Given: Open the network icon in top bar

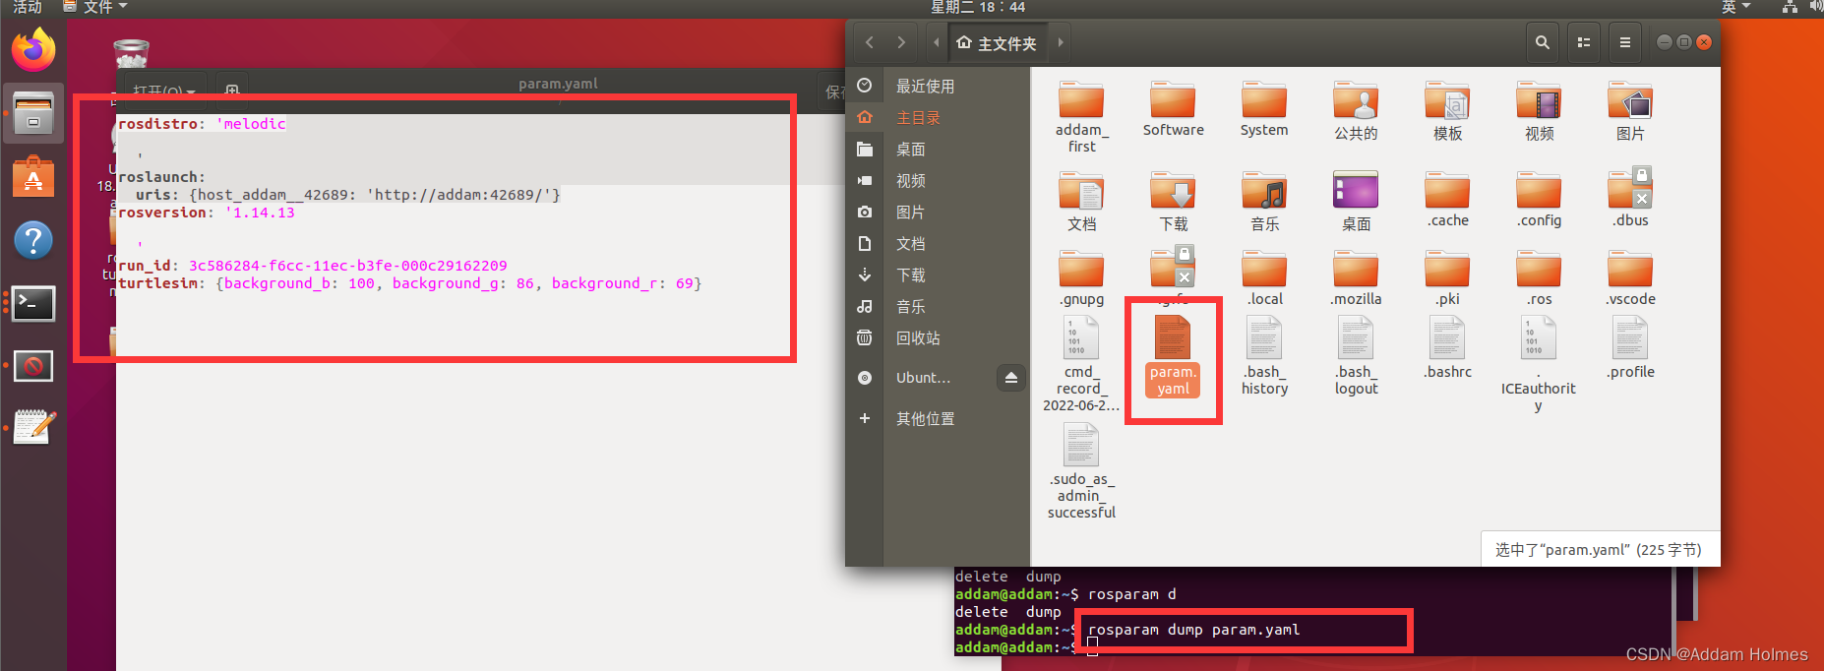Looking at the screenshot, I should (x=1790, y=8).
